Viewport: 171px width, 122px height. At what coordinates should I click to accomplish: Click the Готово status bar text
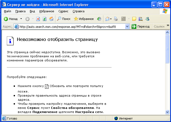(x=12, y=118)
